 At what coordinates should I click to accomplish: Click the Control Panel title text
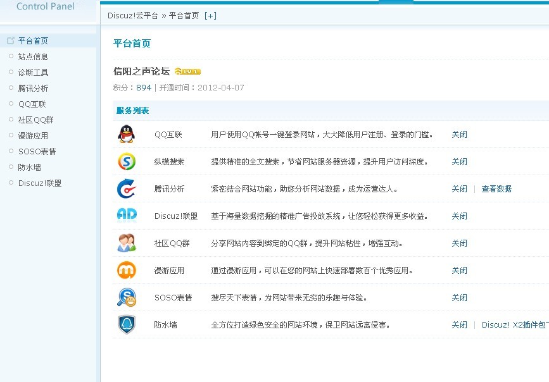46,6
